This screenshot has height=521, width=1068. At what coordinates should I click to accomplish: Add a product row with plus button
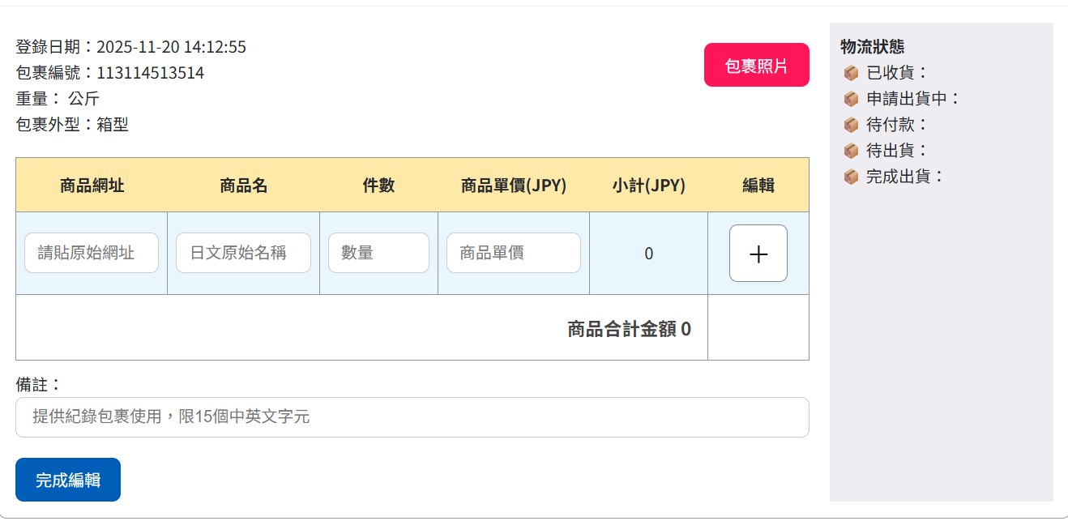pyautogui.click(x=758, y=254)
